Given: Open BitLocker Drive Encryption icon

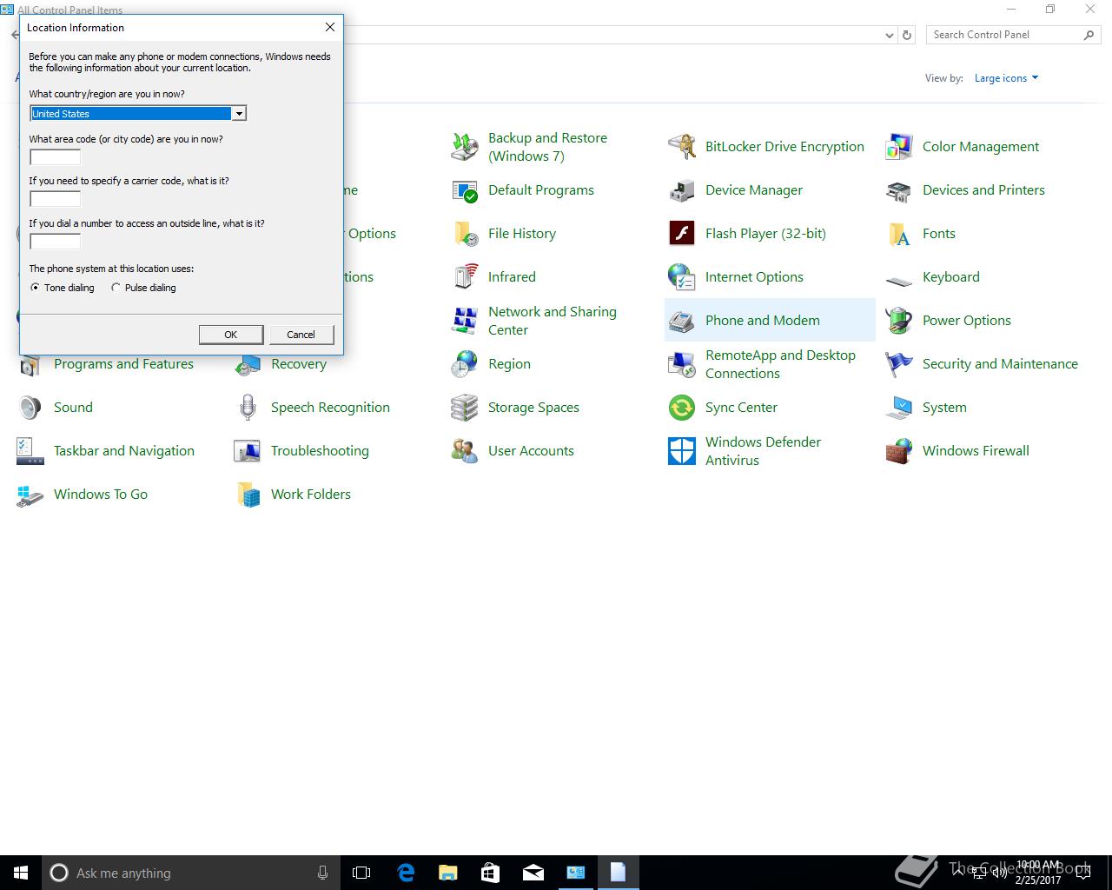Looking at the screenshot, I should (x=682, y=147).
